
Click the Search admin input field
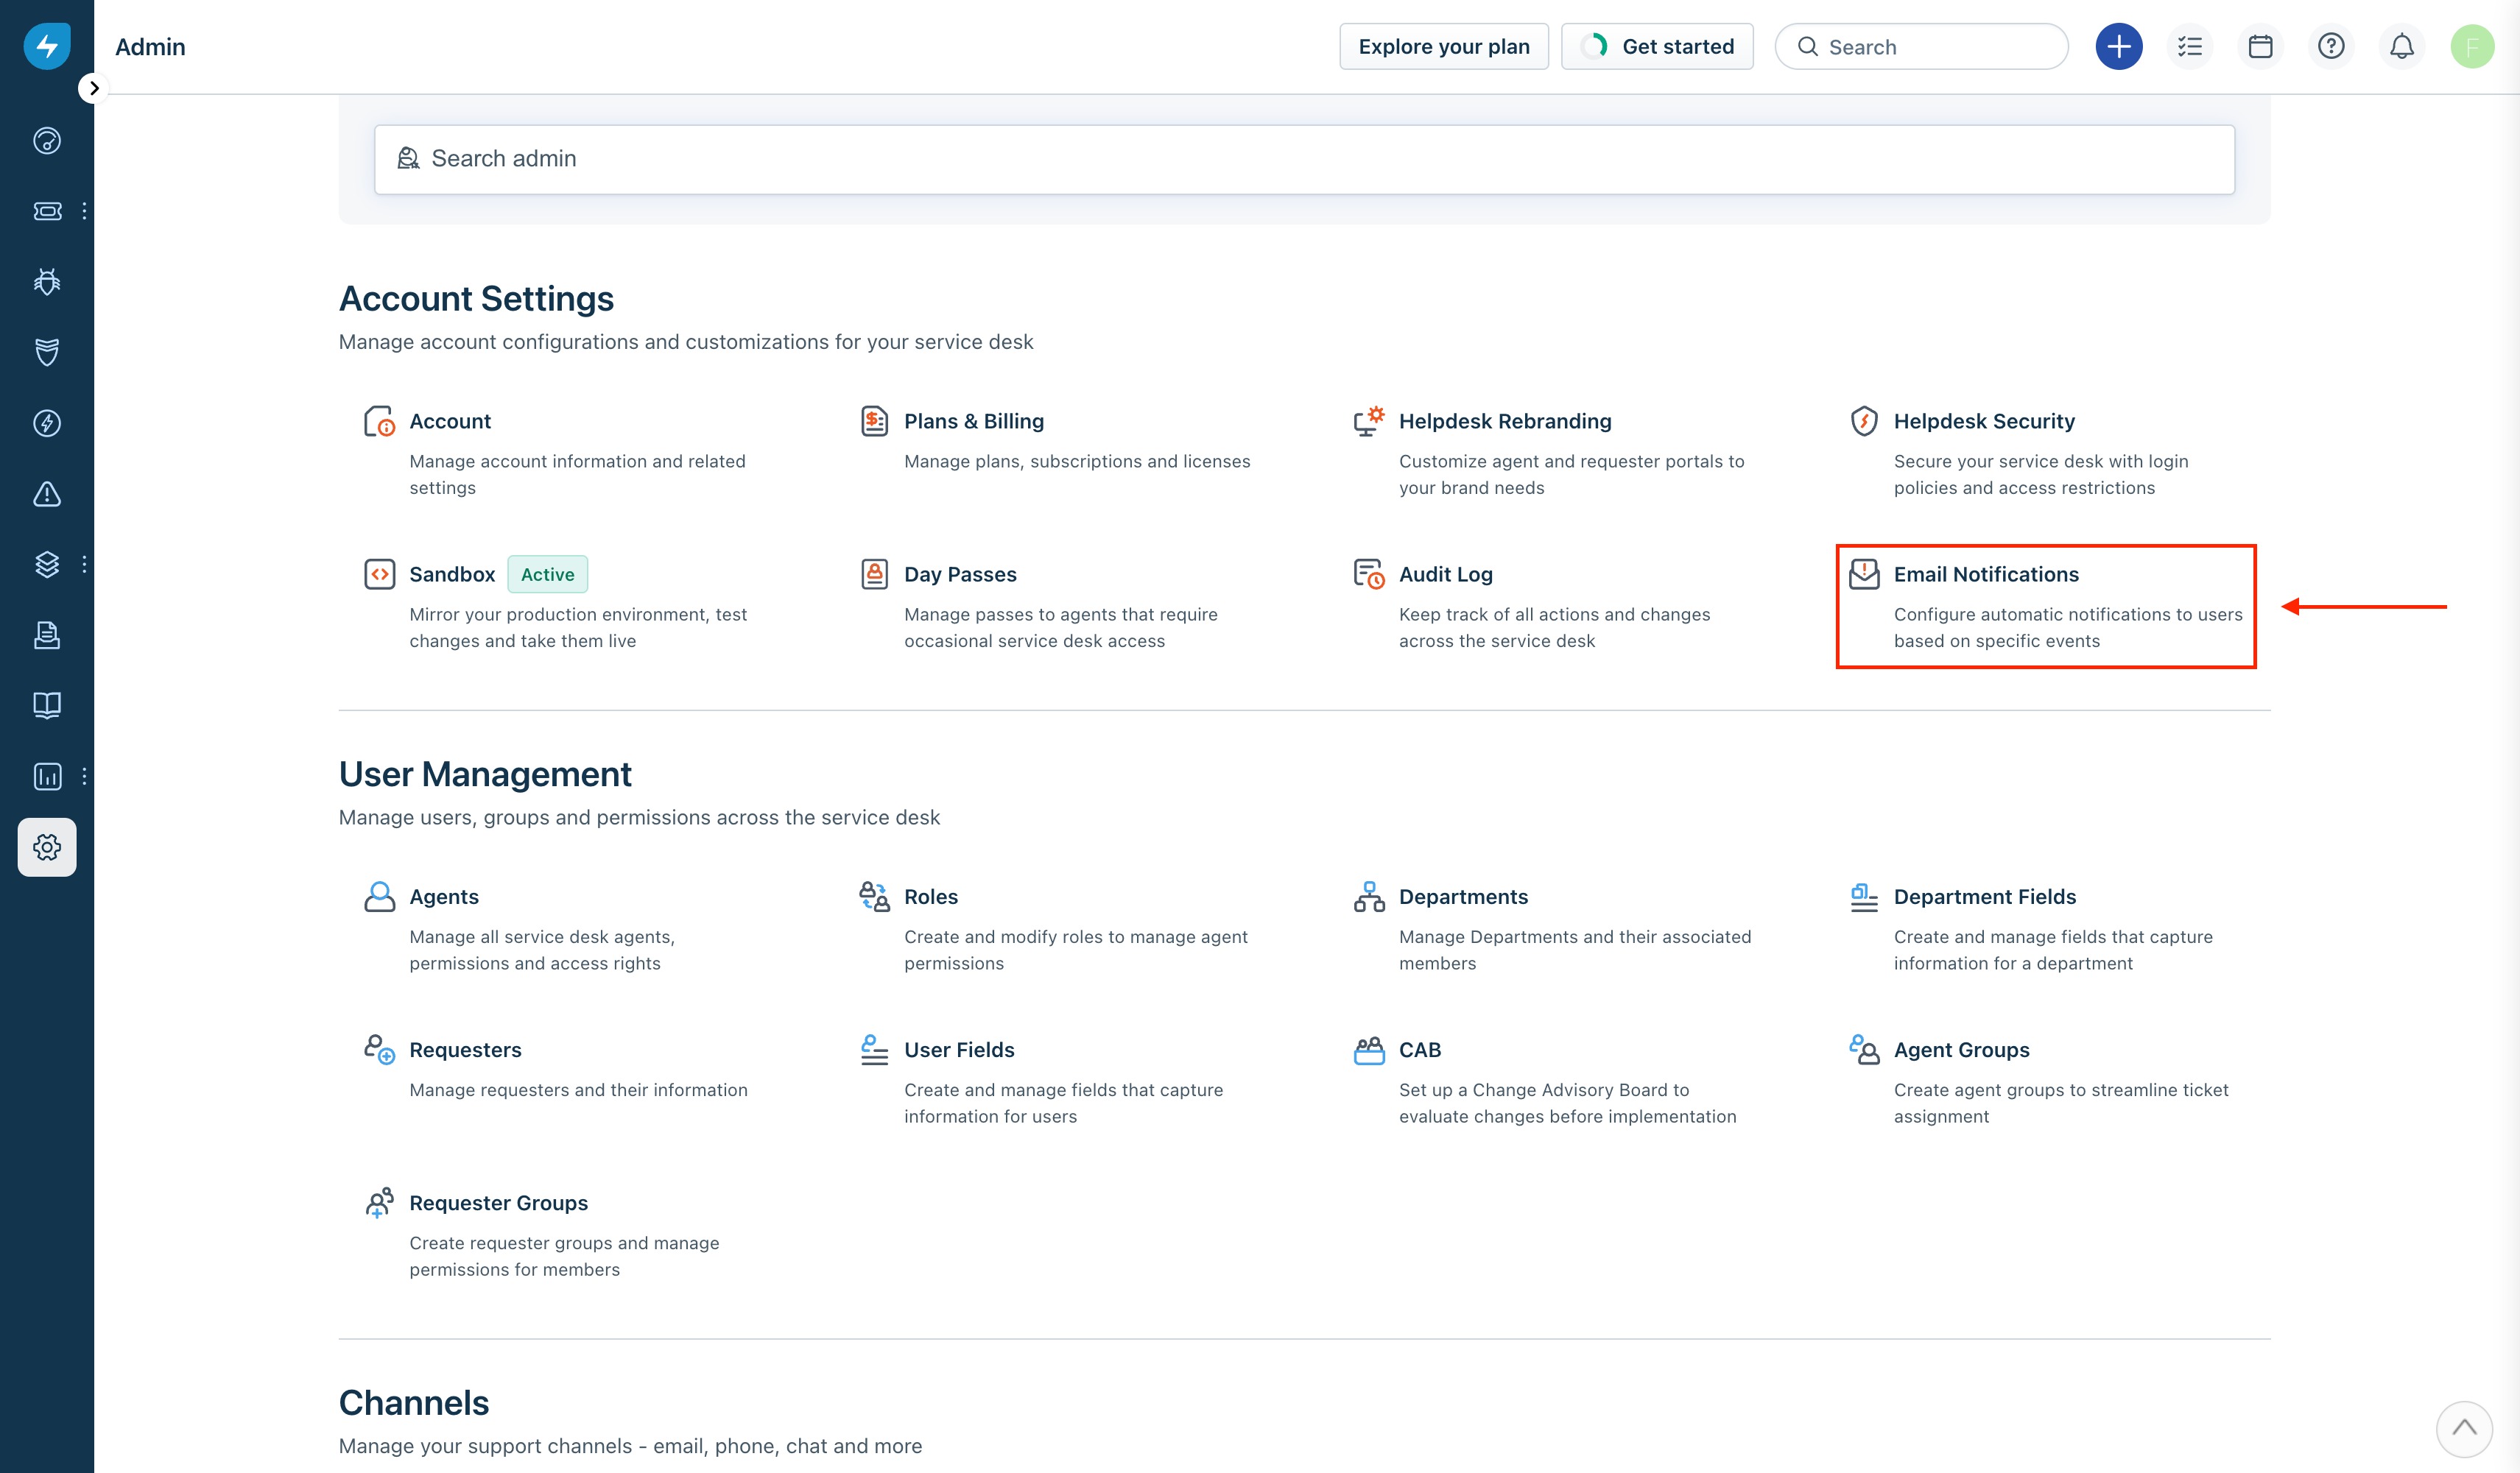coord(1303,159)
